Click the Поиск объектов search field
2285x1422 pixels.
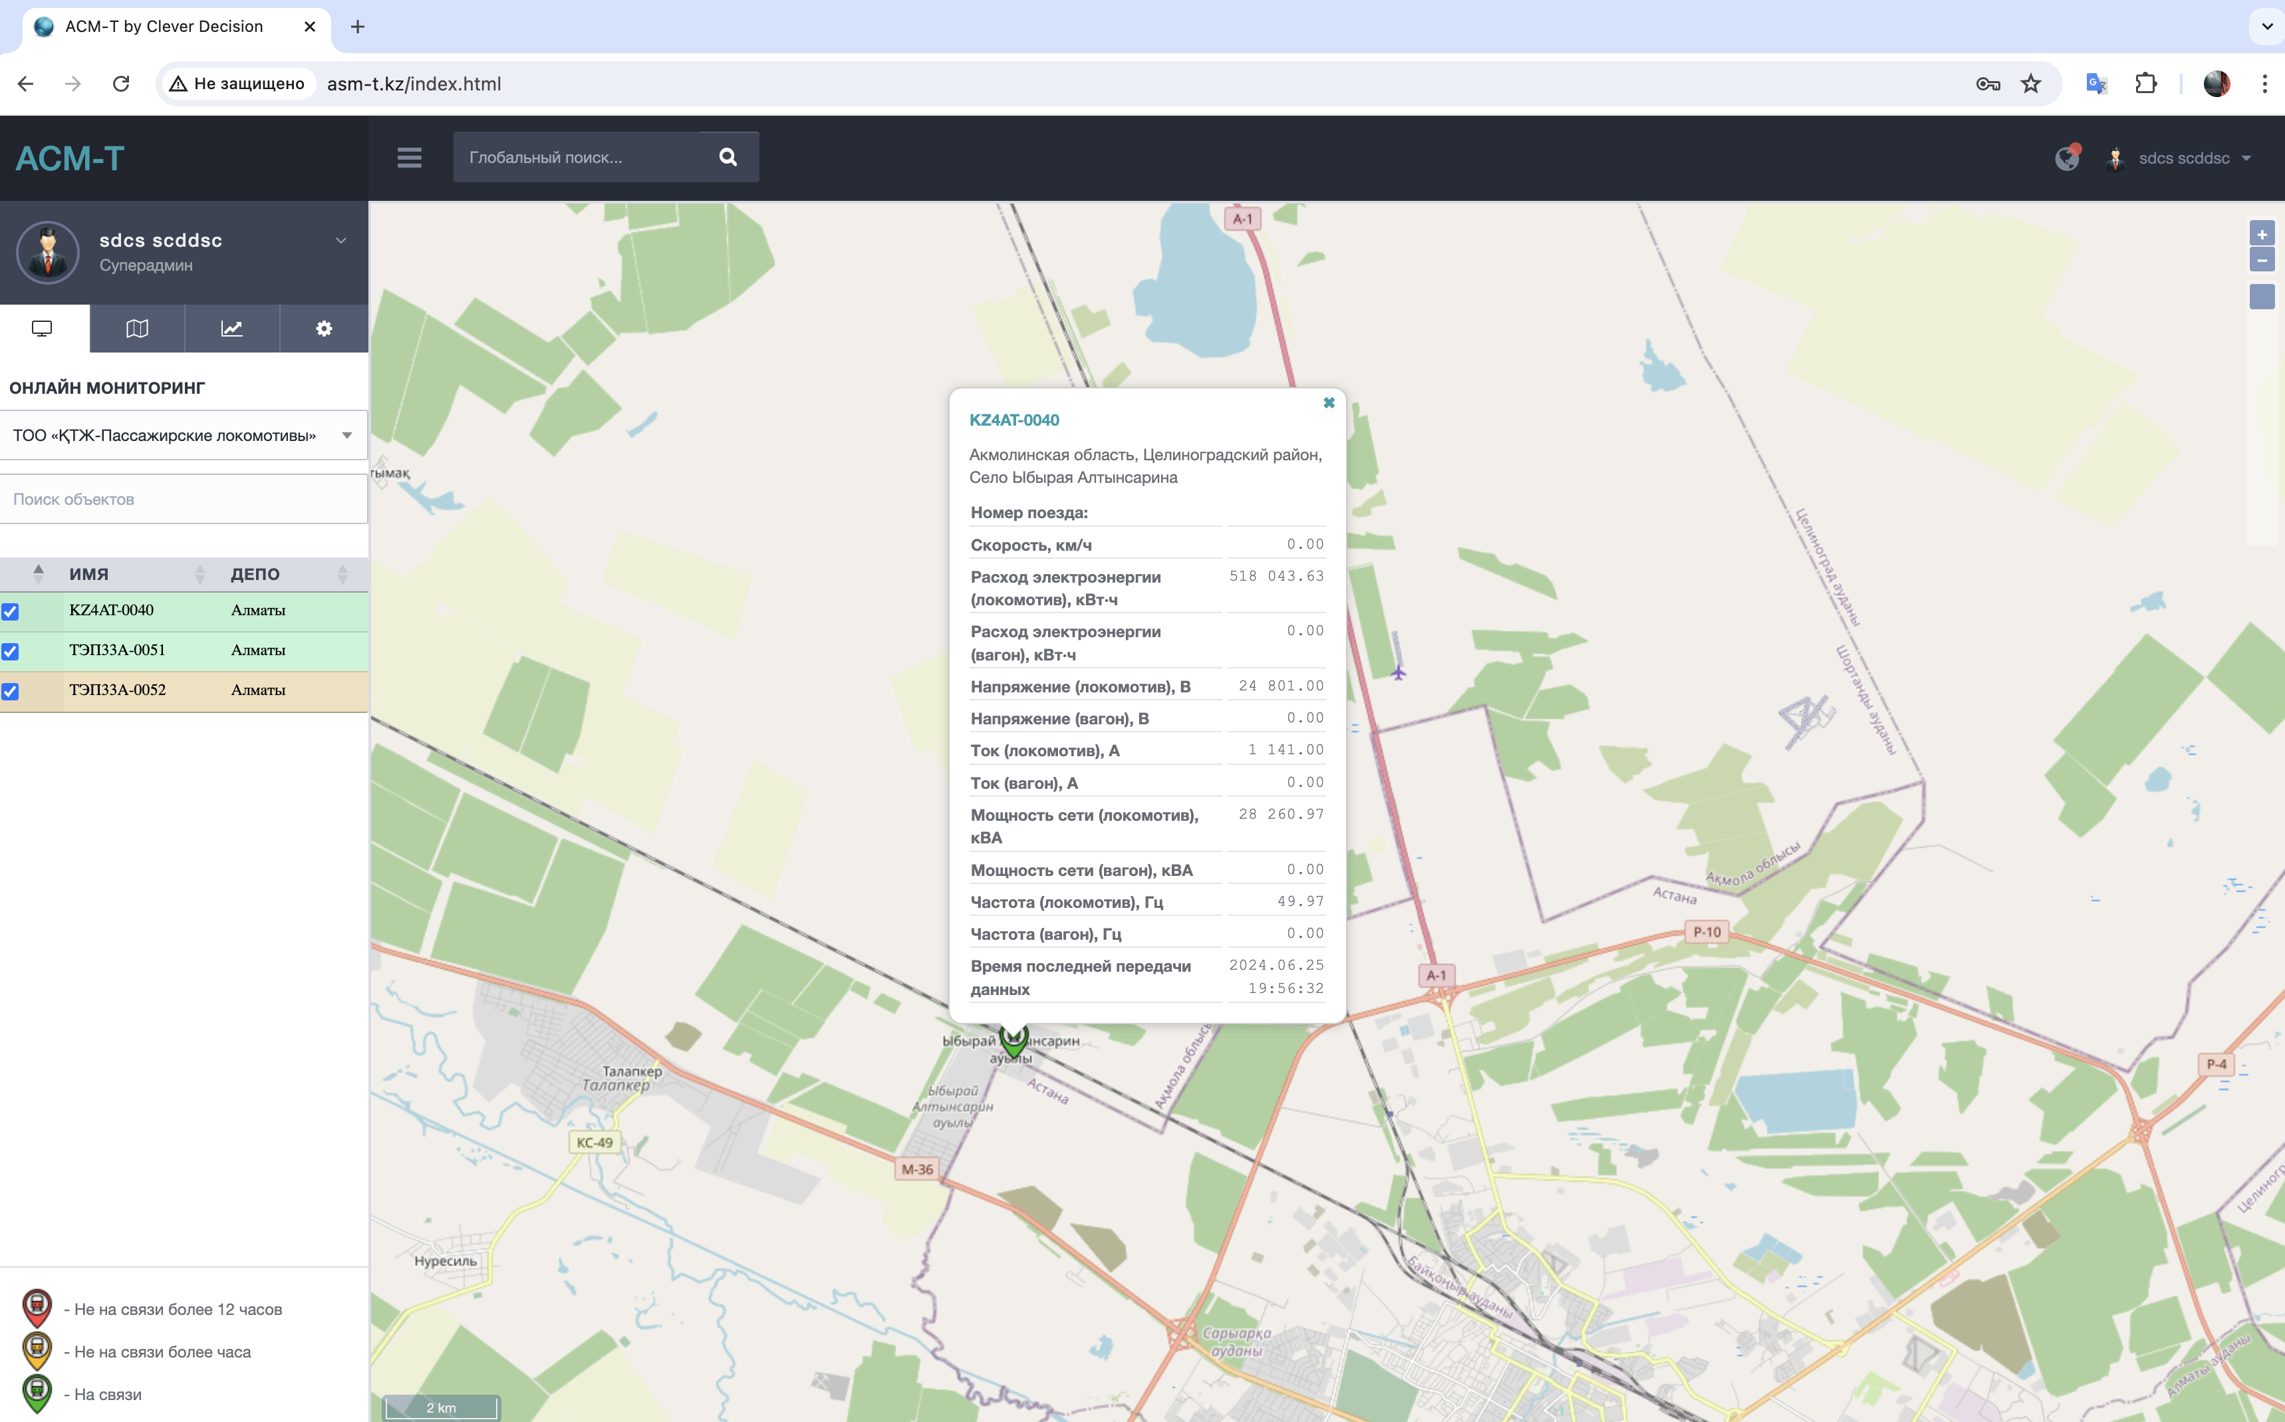pyautogui.click(x=184, y=499)
